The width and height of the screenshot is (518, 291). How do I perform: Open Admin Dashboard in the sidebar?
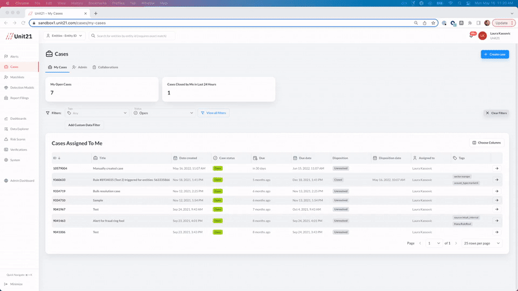[20, 181]
